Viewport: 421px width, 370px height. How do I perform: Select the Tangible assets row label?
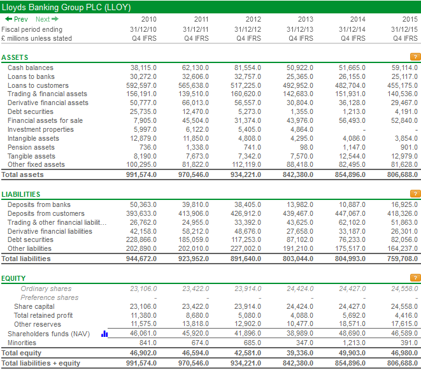coord(31,156)
